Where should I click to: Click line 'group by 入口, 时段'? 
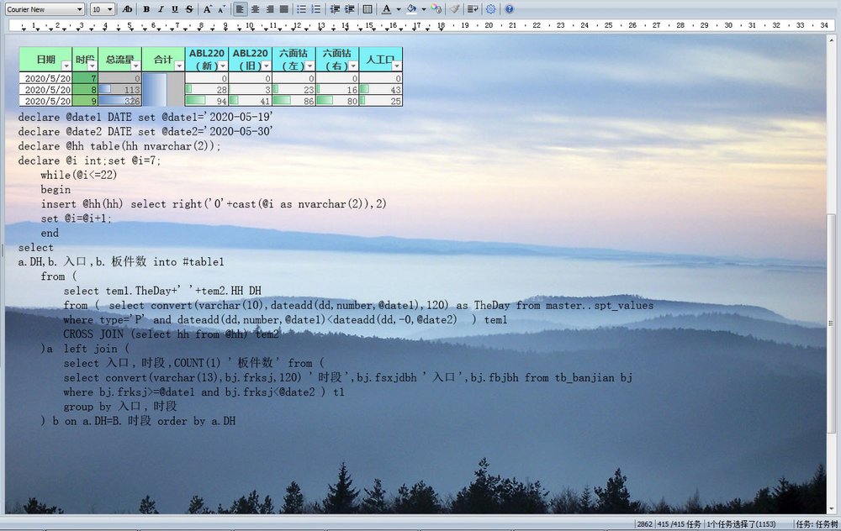[x=120, y=406]
